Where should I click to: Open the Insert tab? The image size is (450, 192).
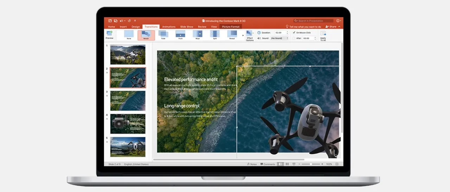click(123, 27)
